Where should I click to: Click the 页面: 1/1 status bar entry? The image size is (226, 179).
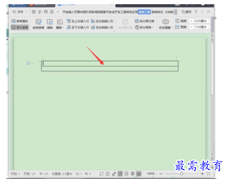click(x=29, y=174)
